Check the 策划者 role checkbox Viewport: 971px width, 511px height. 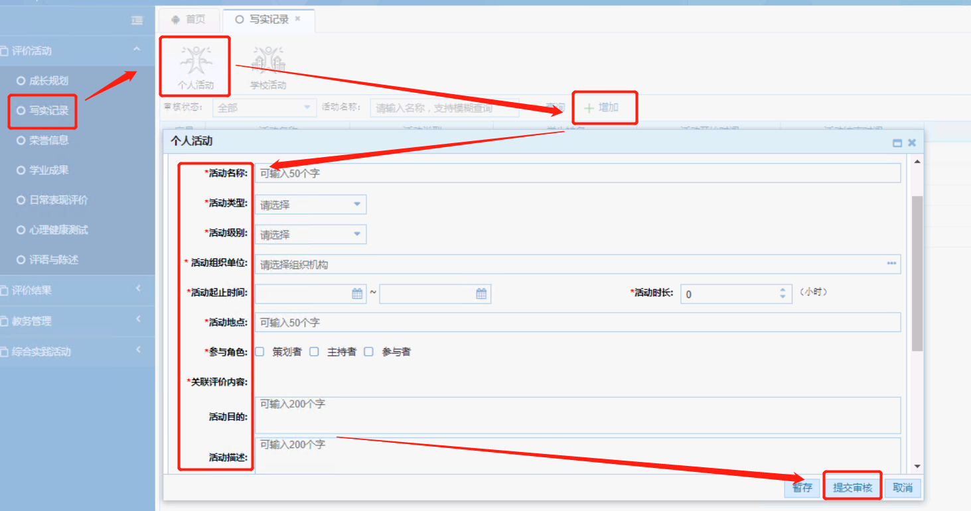pyautogui.click(x=260, y=351)
